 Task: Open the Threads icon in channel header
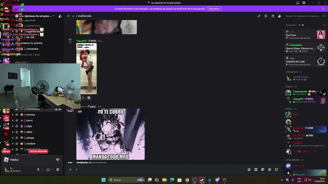point(259,16)
